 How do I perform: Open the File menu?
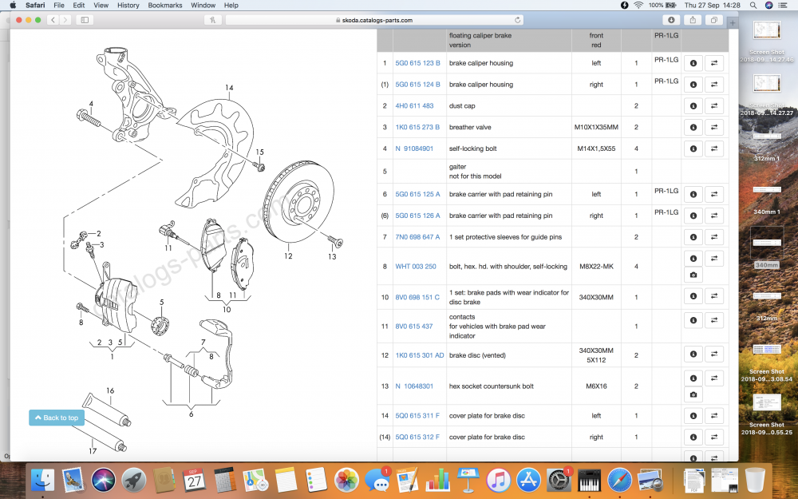click(x=59, y=5)
